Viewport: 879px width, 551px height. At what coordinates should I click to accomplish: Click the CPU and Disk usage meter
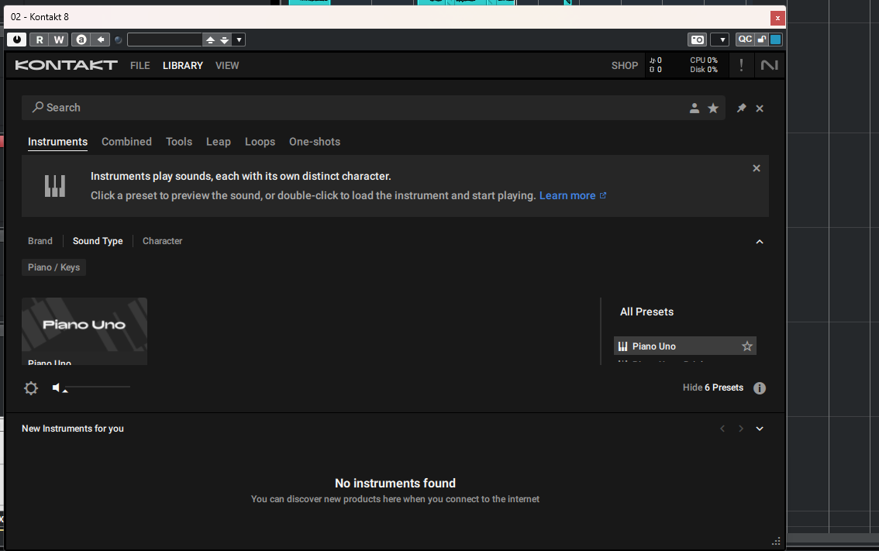[x=704, y=65]
